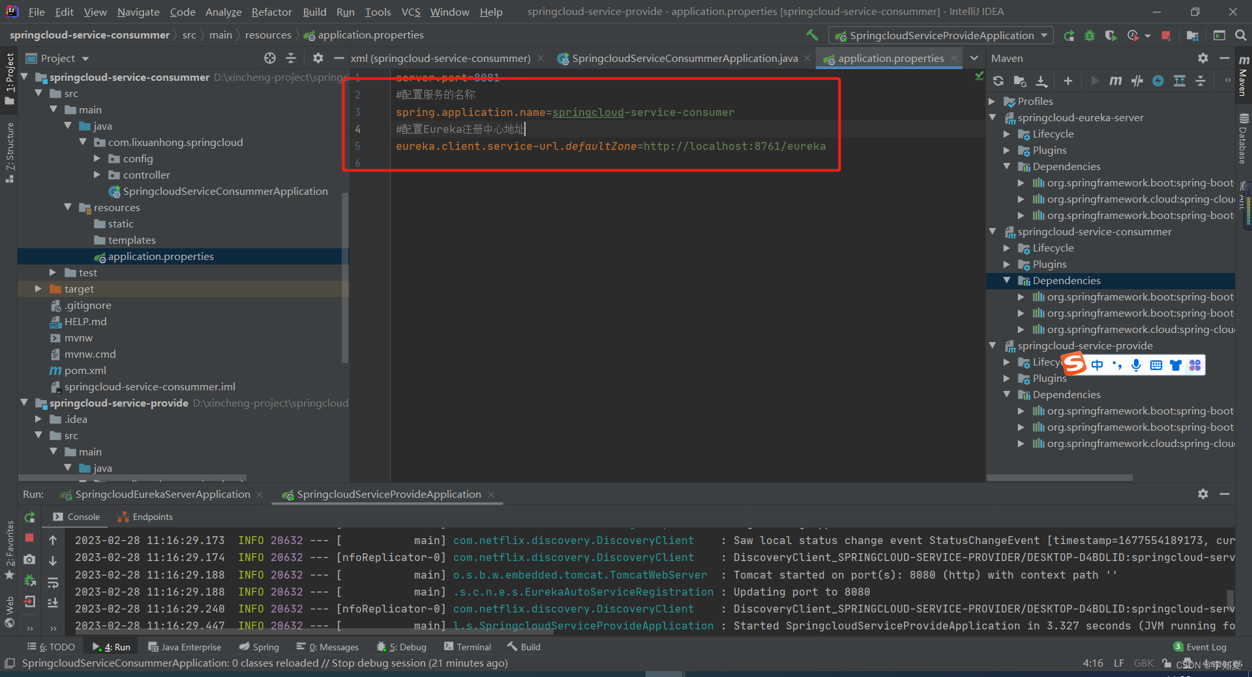
Task: Select pom.xml in Project tree
Action: (85, 370)
